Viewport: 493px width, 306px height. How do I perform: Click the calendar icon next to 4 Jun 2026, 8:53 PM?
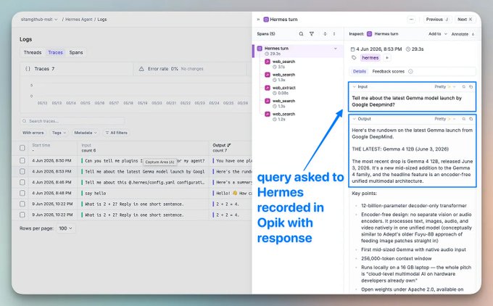[353, 49]
